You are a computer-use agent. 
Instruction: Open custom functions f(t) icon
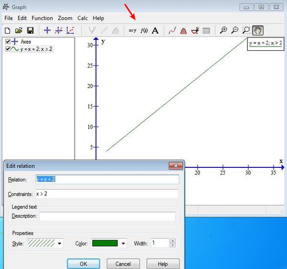(x=144, y=31)
